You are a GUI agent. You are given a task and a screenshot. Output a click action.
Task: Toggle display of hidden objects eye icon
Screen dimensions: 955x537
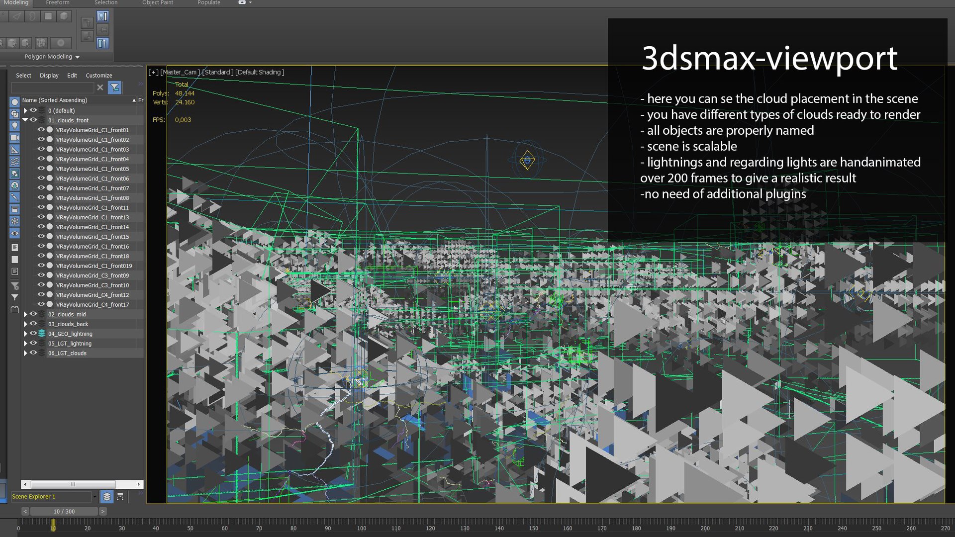pyautogui.click(x=15, y=233)
